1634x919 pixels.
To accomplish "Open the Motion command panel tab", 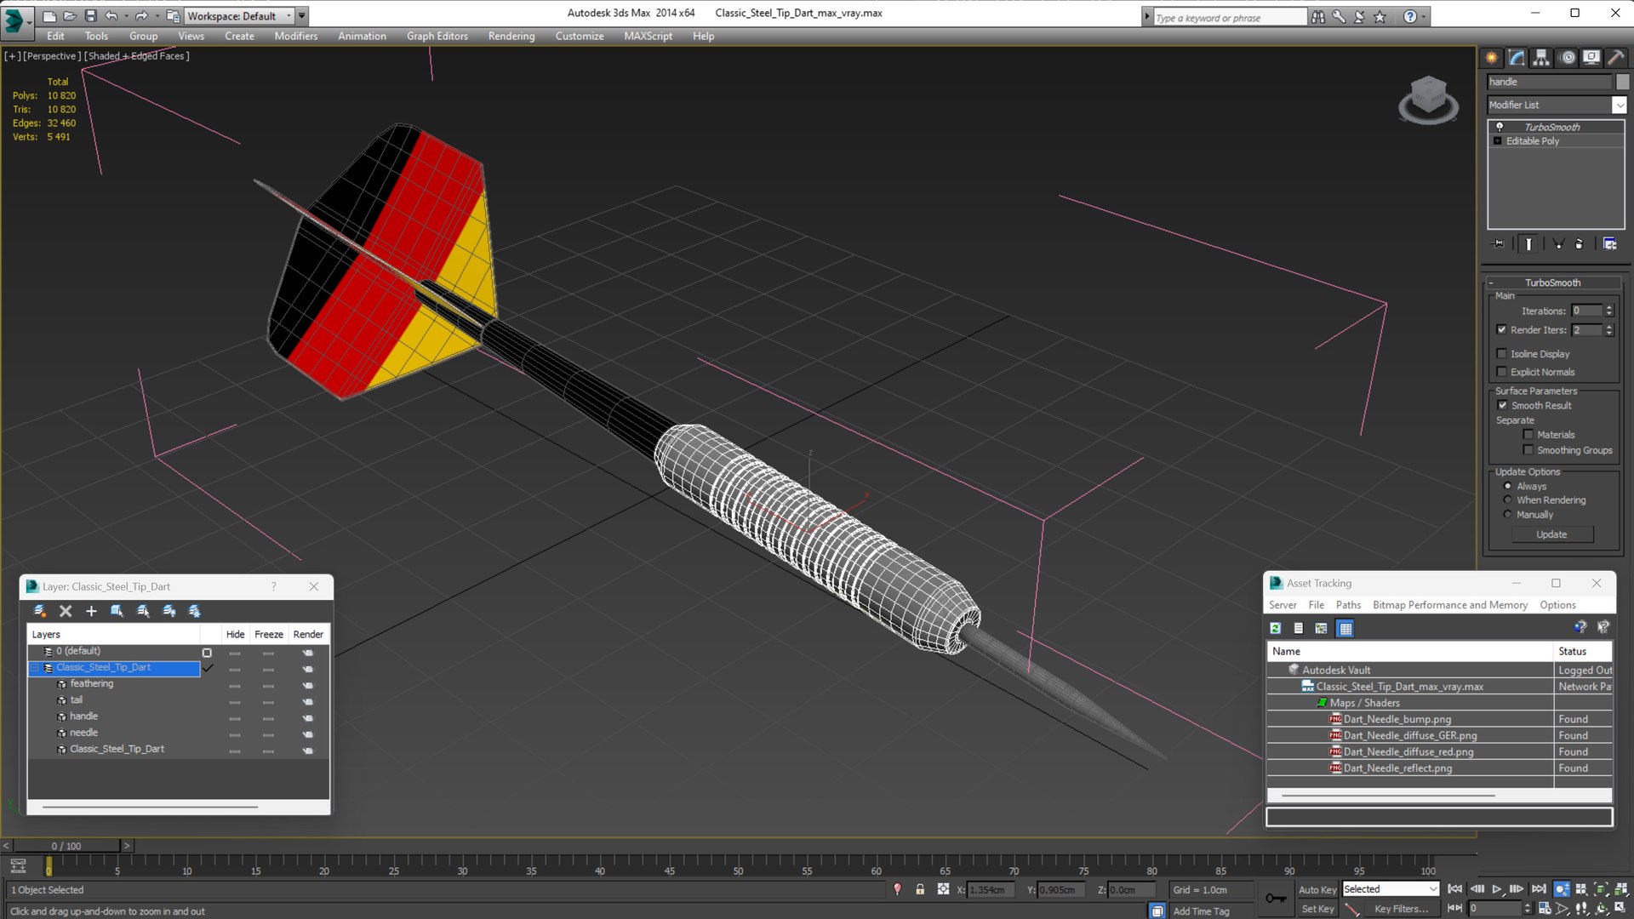I will pos(1567,57).
